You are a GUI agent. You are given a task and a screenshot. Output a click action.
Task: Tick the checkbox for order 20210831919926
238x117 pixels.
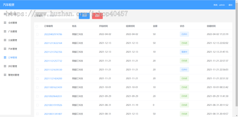tap(37, 105)
